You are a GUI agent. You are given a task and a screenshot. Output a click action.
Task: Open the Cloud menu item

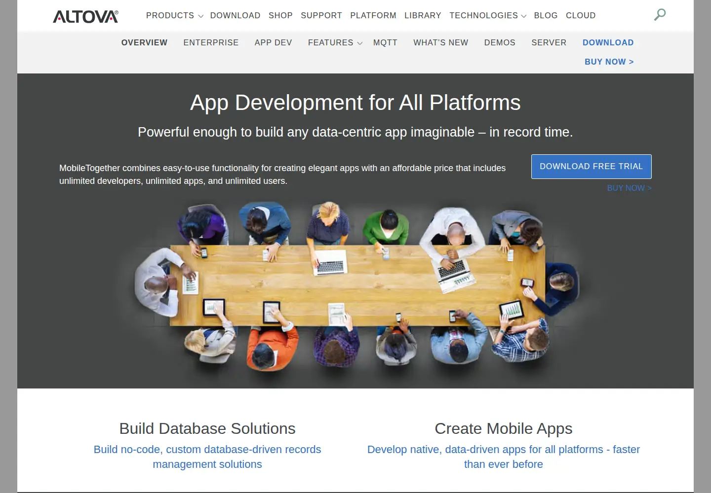tap(581, 16)
